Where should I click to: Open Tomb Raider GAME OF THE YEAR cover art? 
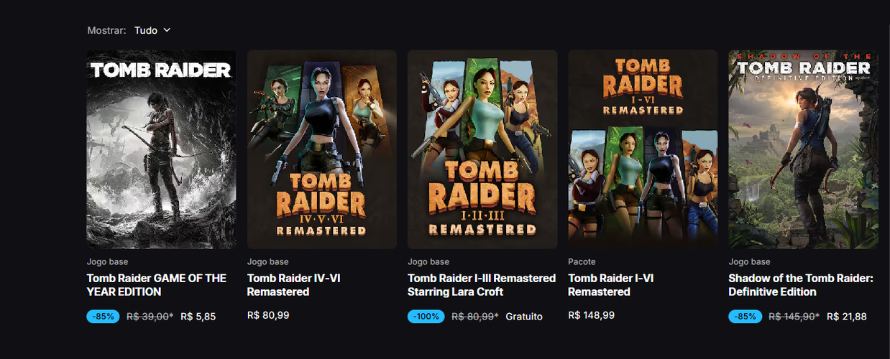(162, 149)
